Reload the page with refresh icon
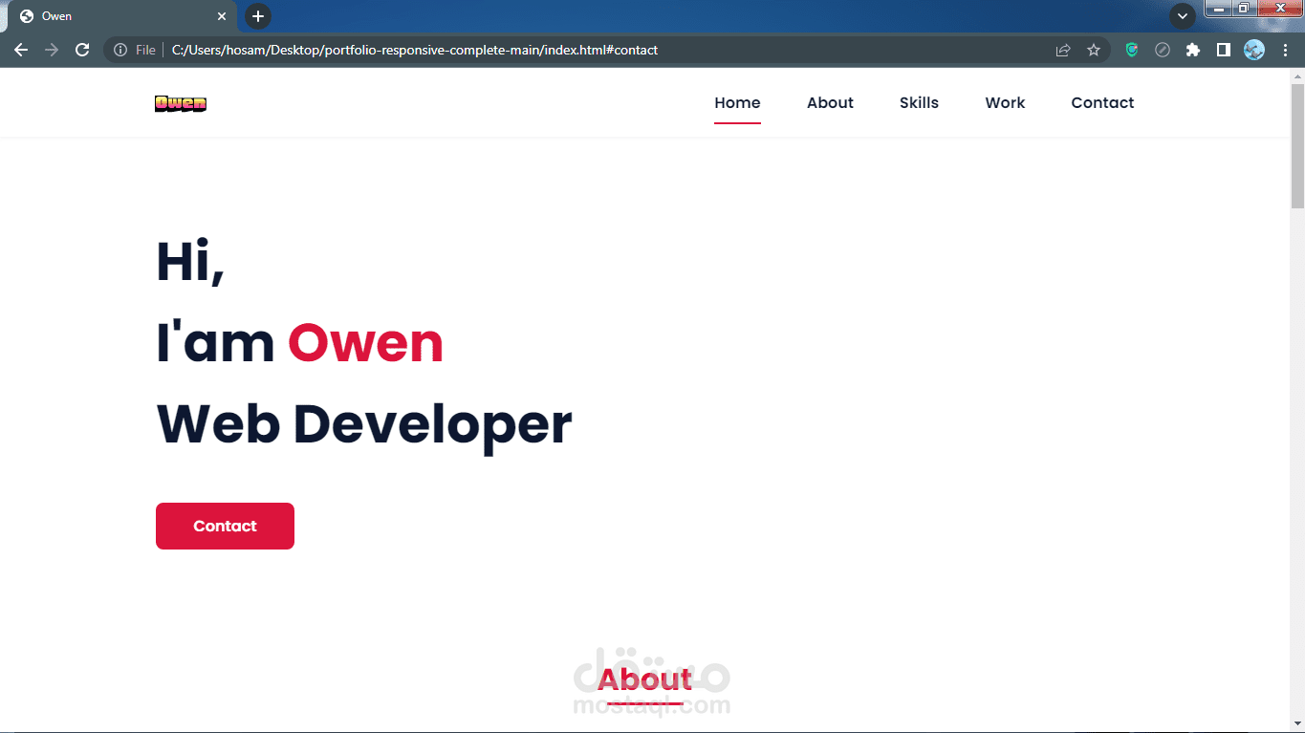This screenshot has height=733, width=1305. pyautogui.click(x=82, y=50)
